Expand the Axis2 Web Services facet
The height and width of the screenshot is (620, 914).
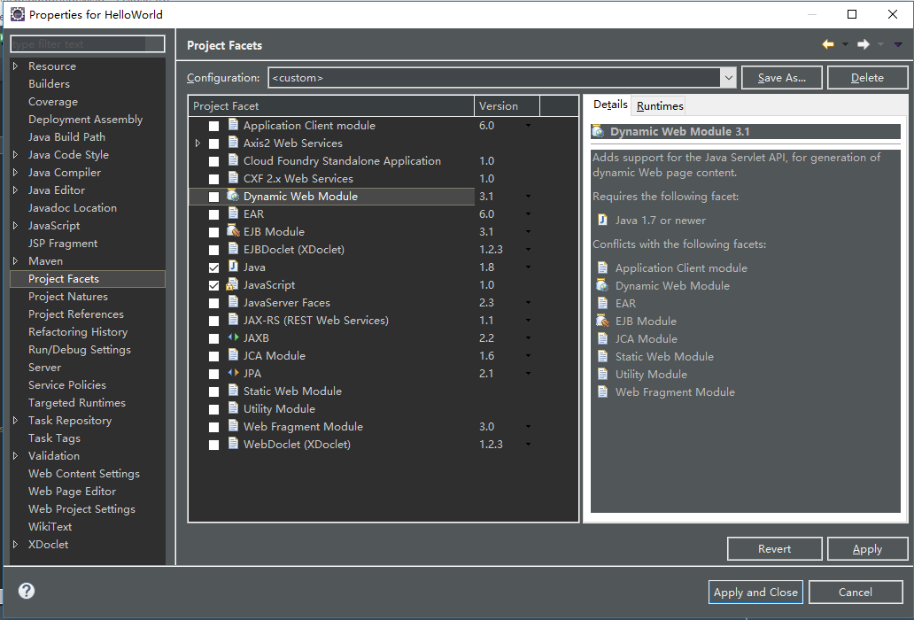tap(198, 143)
